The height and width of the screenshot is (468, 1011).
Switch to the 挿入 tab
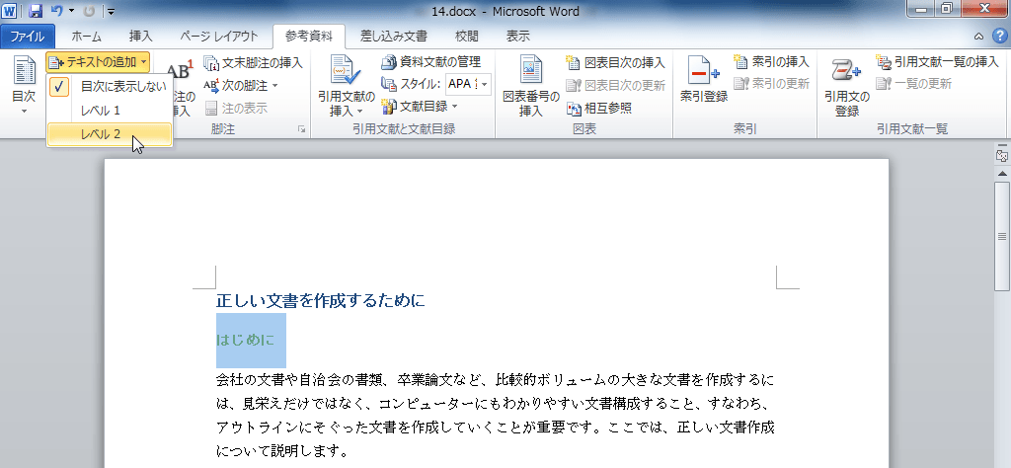click(140, 37)
